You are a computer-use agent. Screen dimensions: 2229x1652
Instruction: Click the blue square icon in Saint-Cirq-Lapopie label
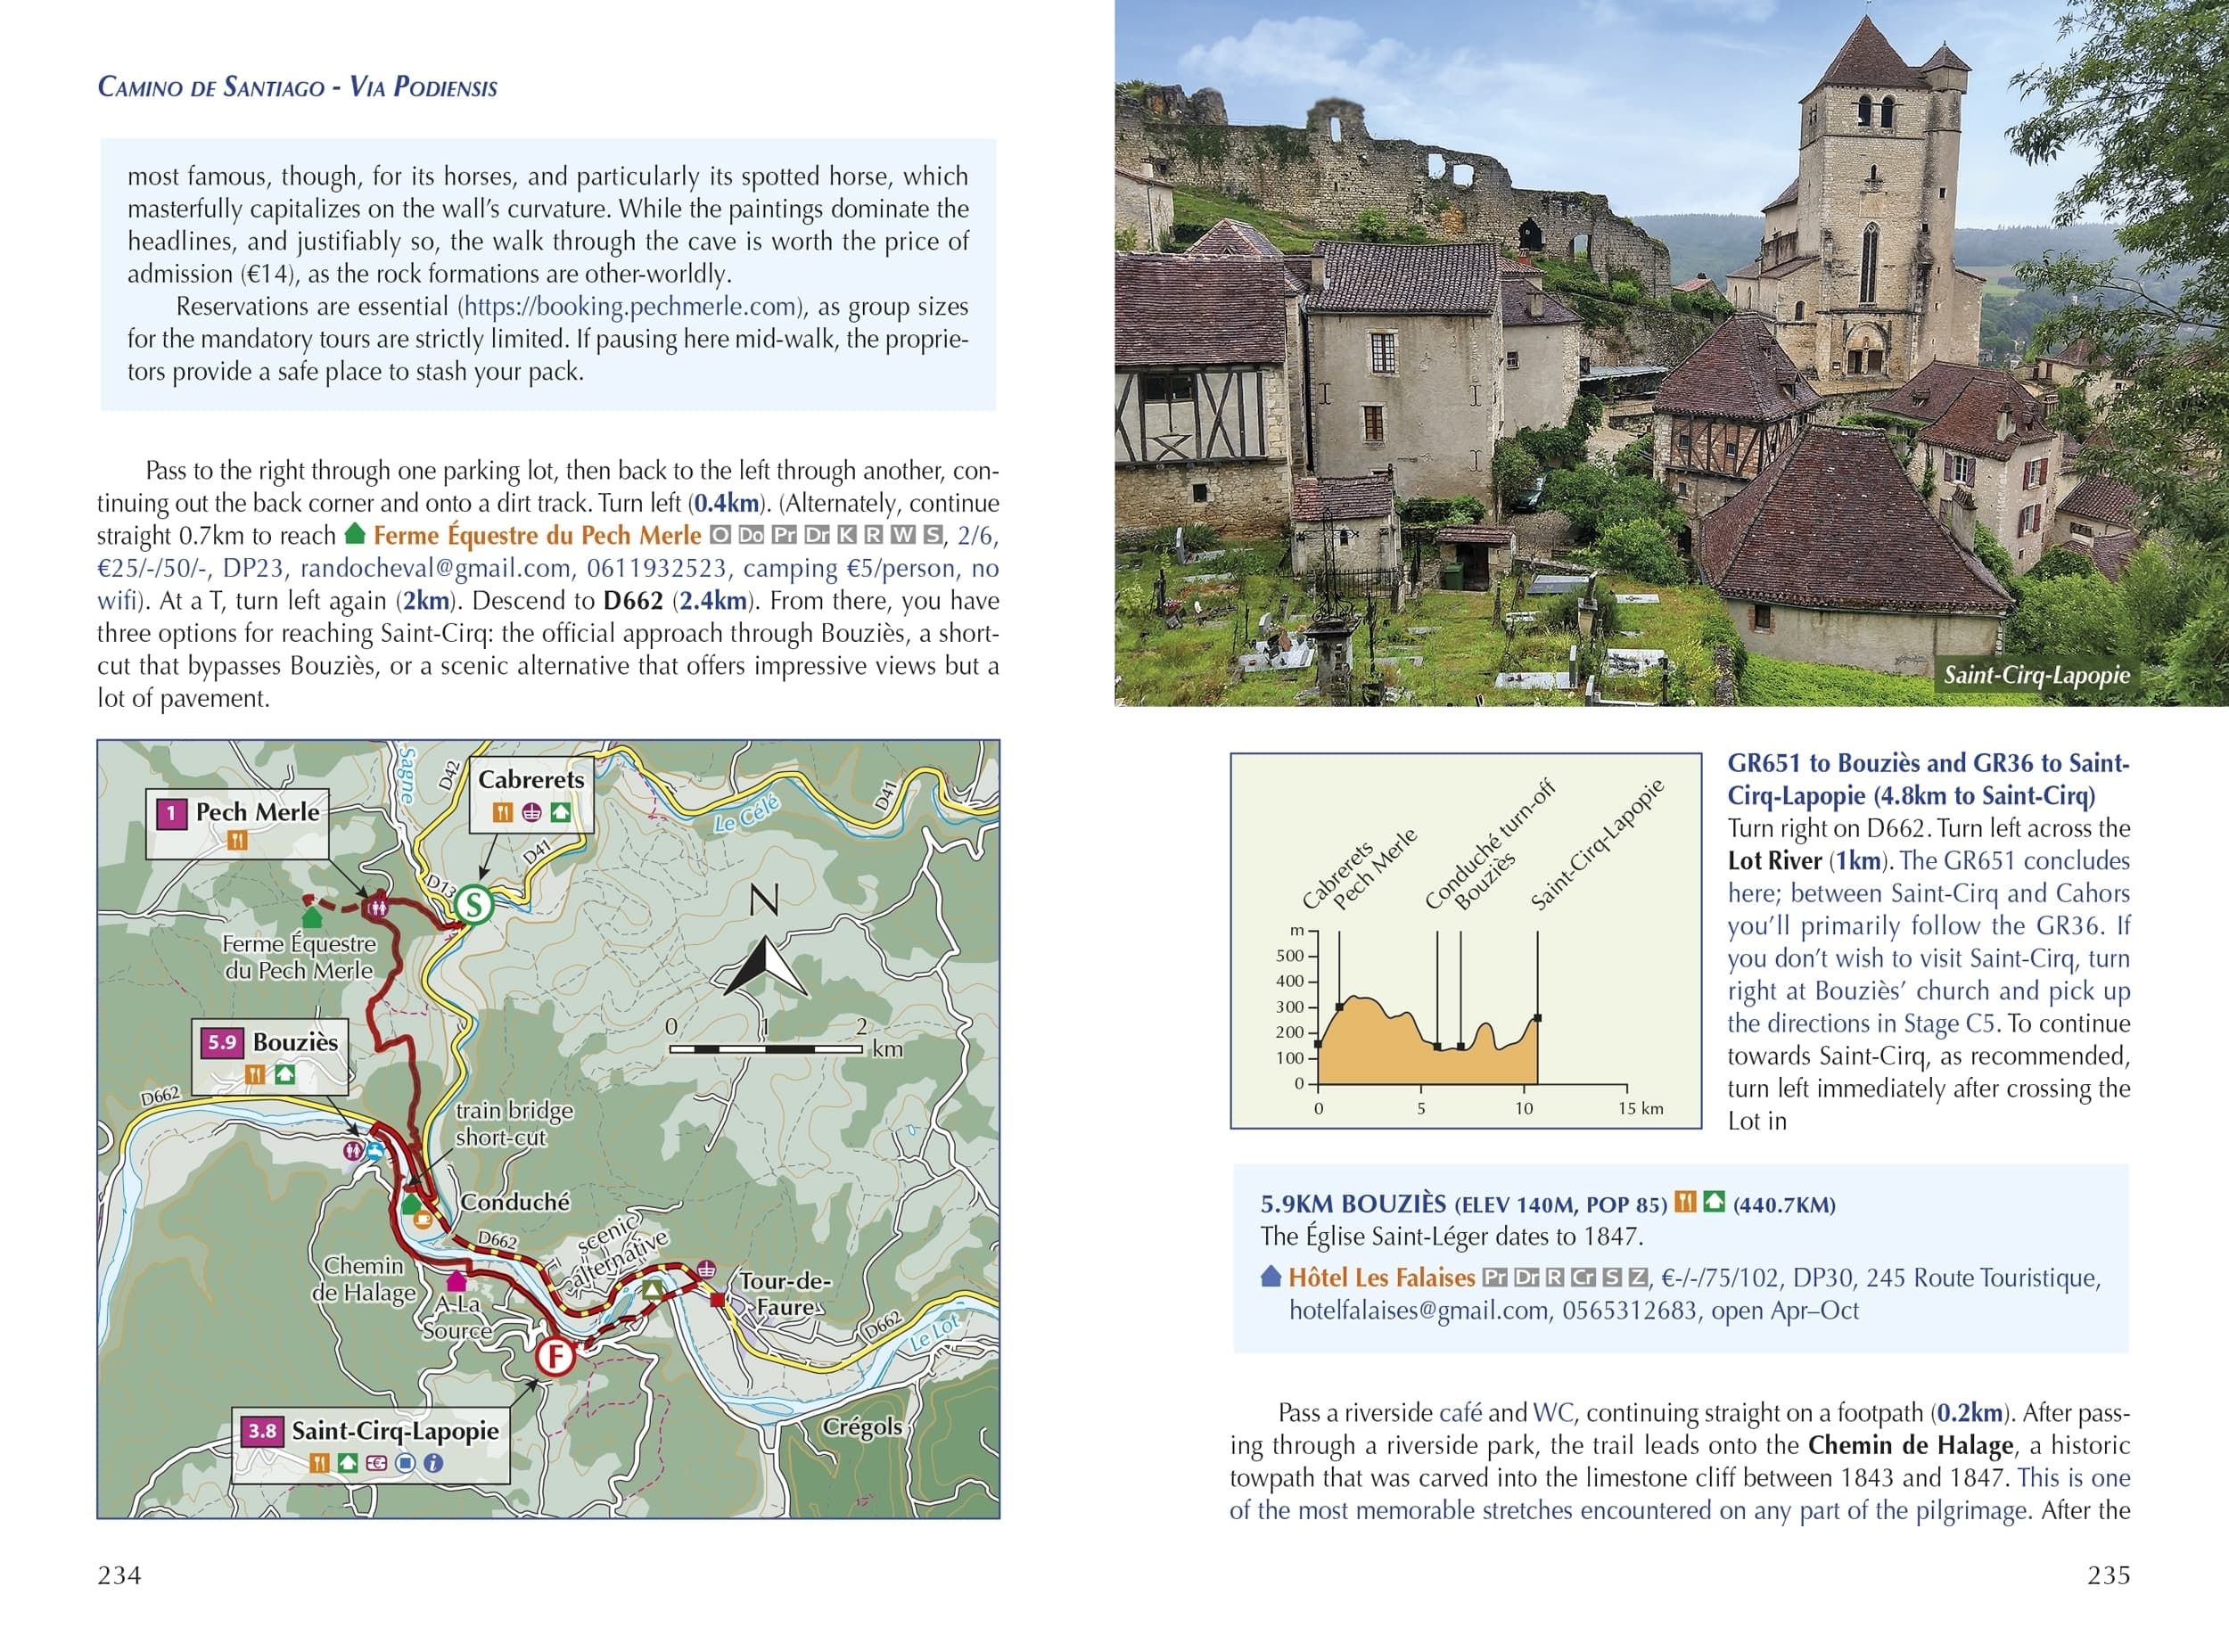click(x=404, y=1463)
